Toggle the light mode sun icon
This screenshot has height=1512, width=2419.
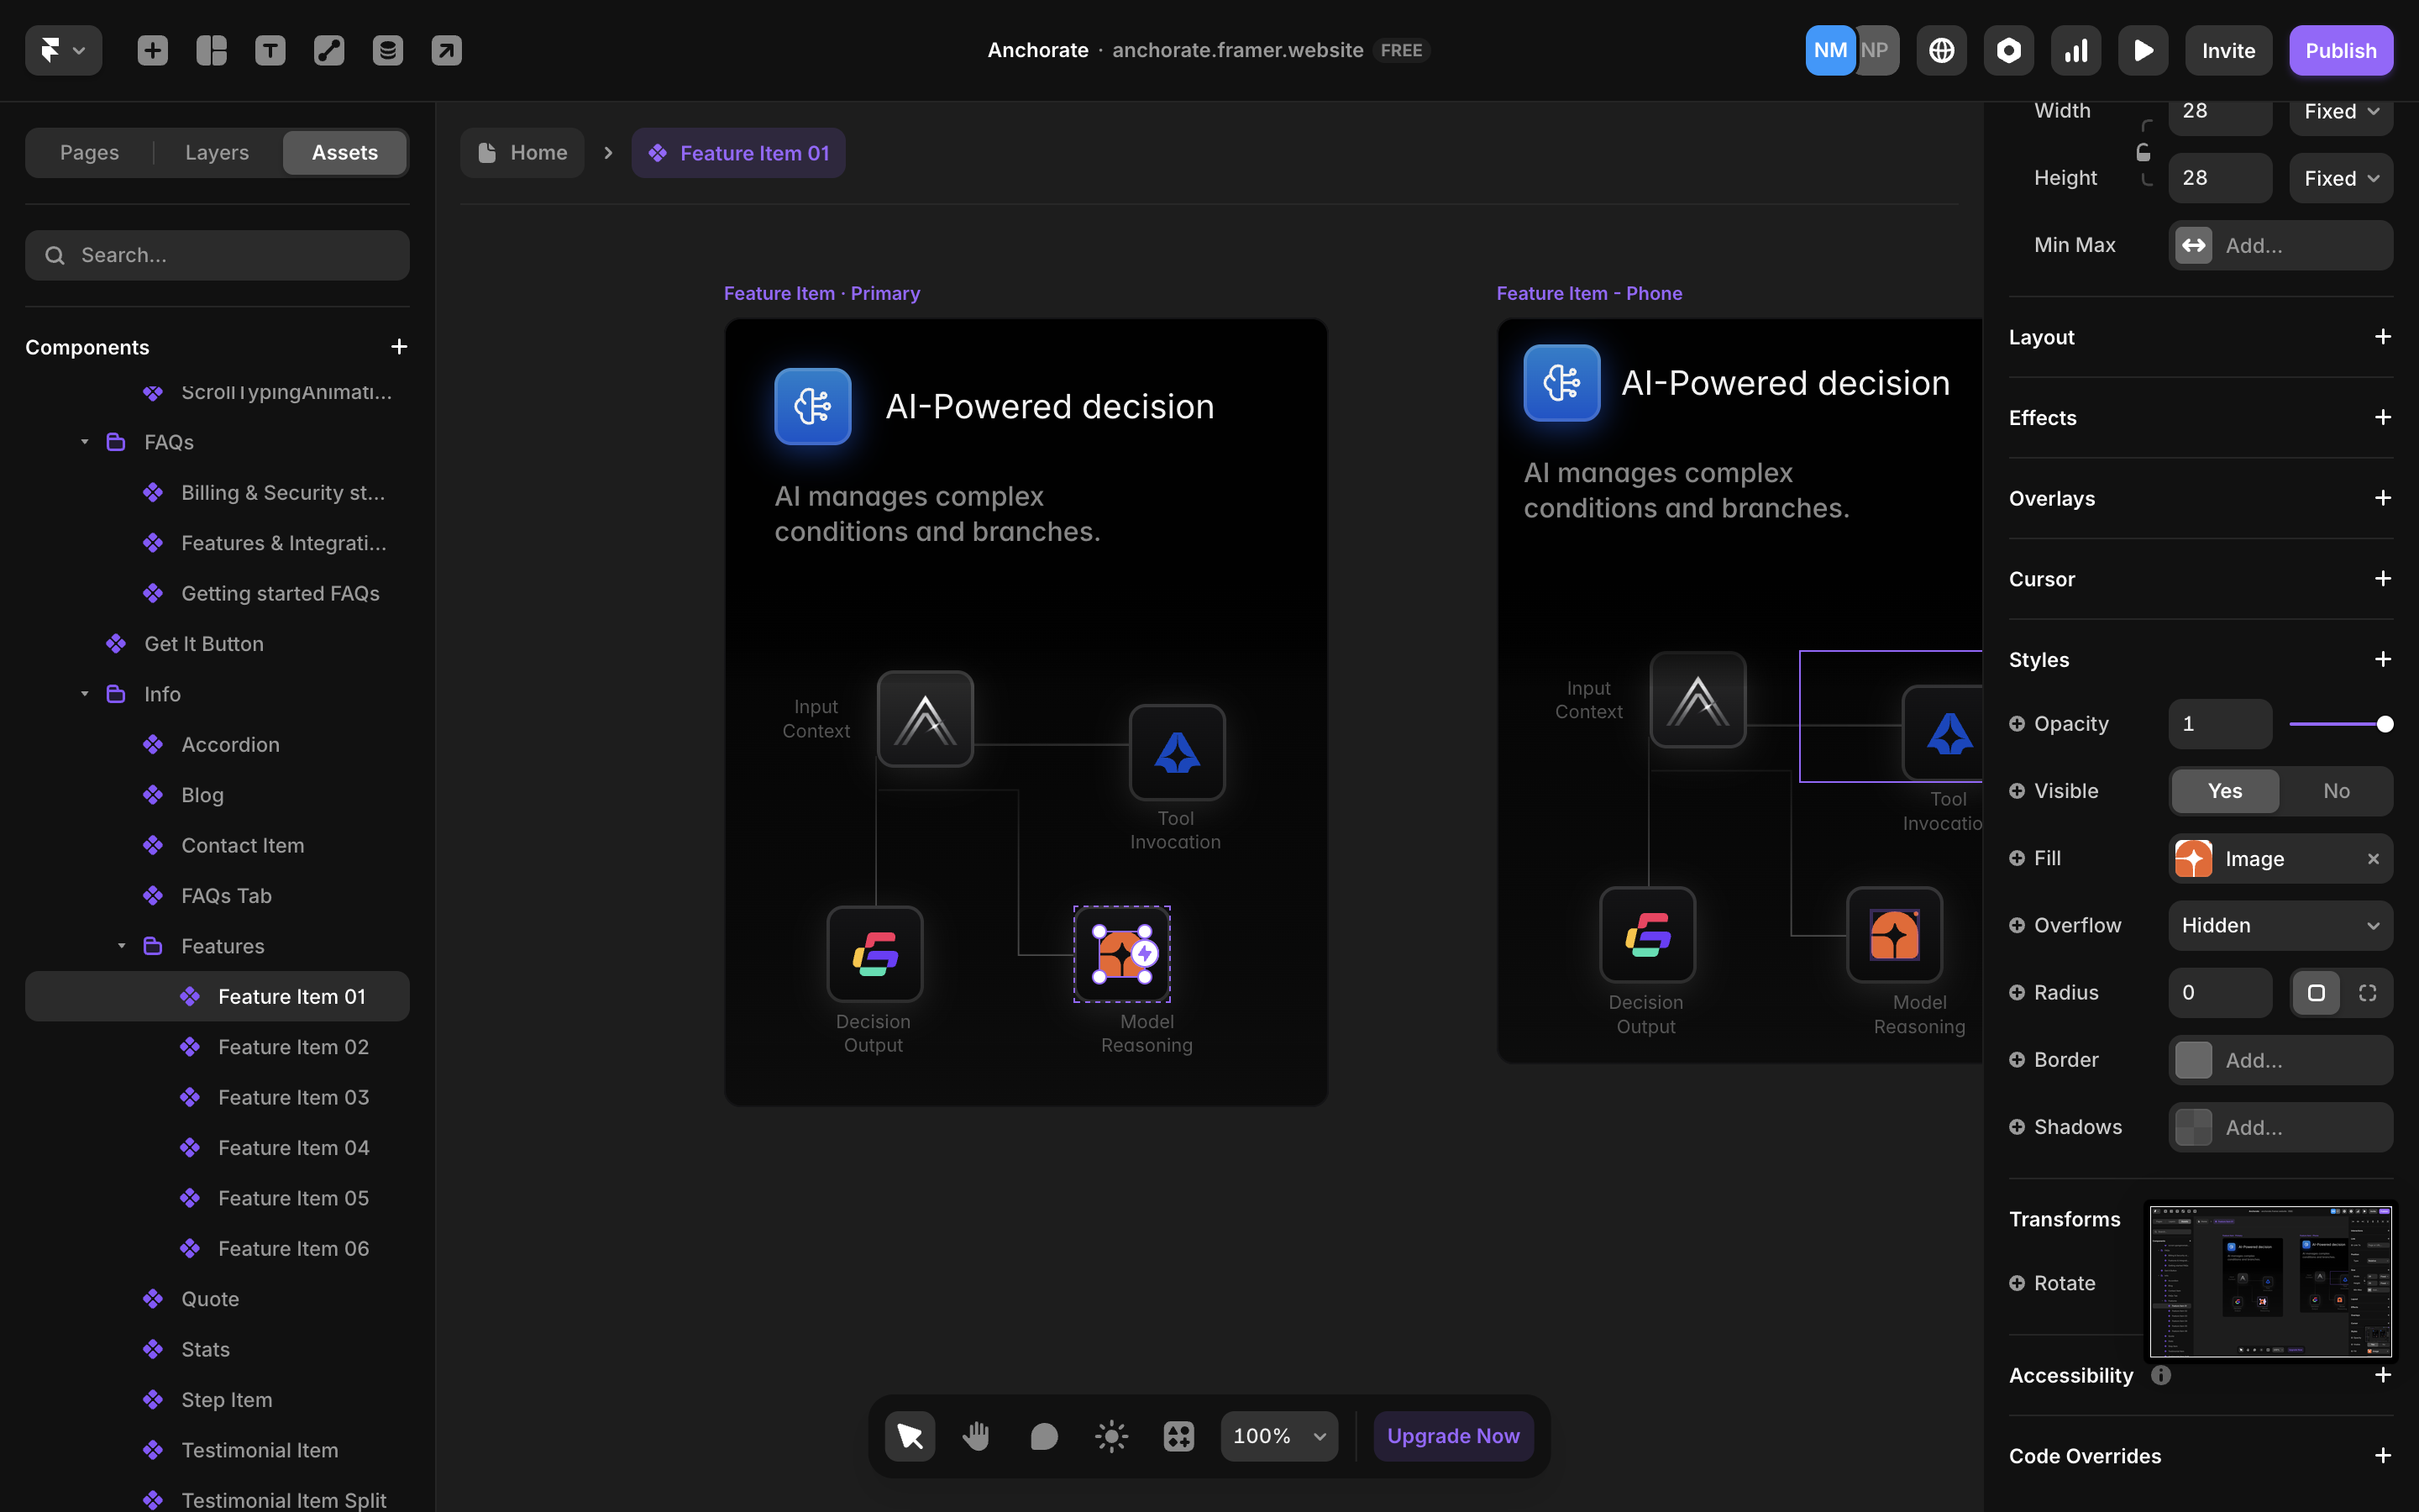(x=1110, y=1436)
